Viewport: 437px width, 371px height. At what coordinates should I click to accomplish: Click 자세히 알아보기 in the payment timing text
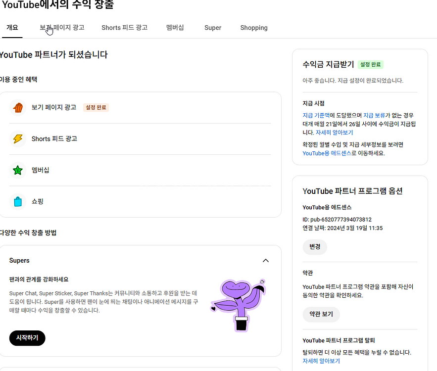[x=334, y=133]
